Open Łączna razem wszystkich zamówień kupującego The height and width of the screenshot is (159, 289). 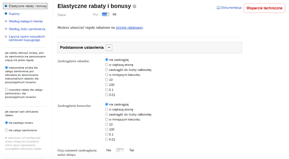[x=27, y=38]
